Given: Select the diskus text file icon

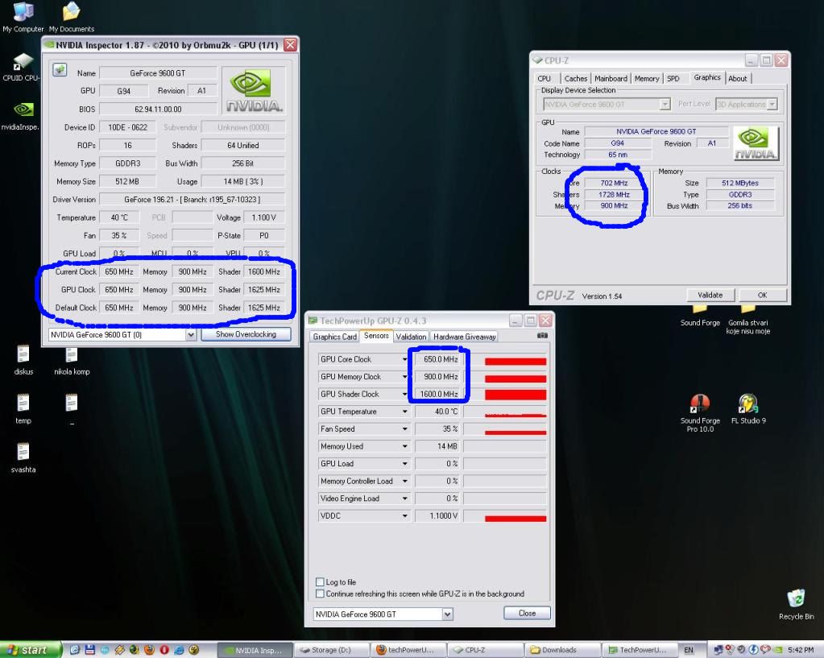Looking at the screenshot, I should tap(23, 359).
